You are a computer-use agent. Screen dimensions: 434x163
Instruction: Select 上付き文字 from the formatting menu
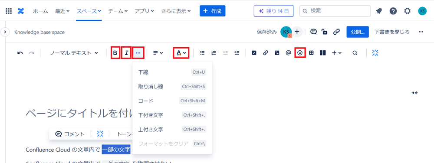point(172,129)
